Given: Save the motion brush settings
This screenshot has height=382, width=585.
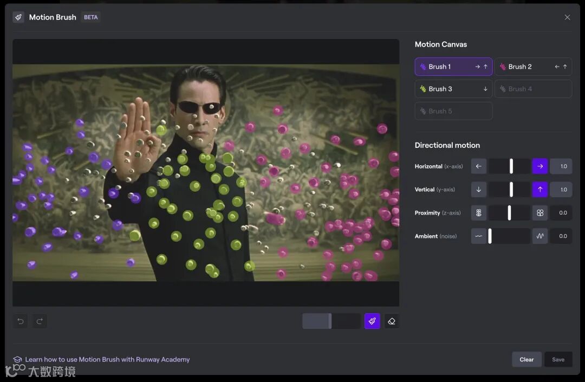Looking at the screenshot, I should 558,360.
